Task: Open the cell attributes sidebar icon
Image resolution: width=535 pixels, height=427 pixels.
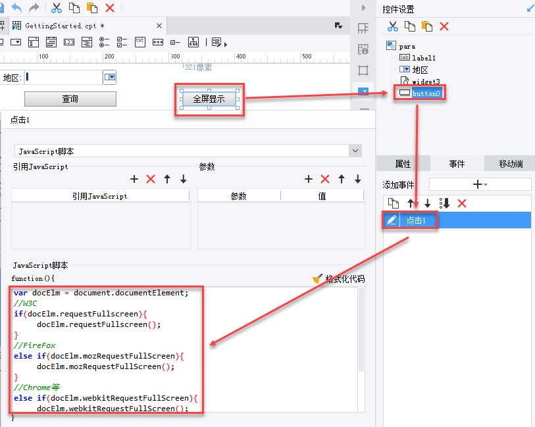Action: click(363, 28)
